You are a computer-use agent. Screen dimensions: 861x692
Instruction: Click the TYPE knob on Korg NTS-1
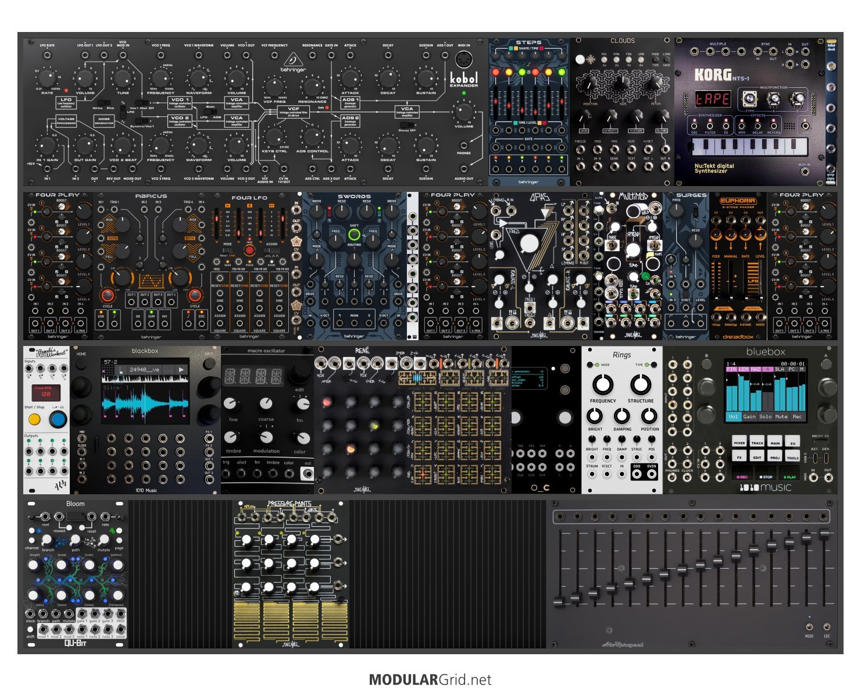tap(749, 99)
